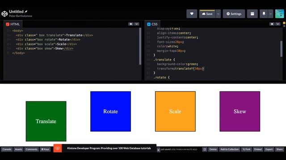Screen dimensions: 286x160
Task: Click the .translate selector in CSS
Action: 163,60
